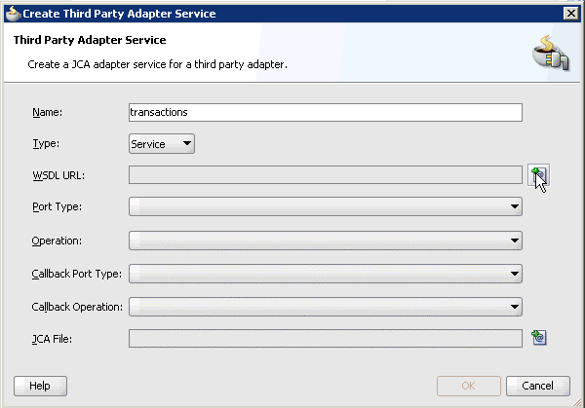Click the 'Name:' label

coord(47,112)
